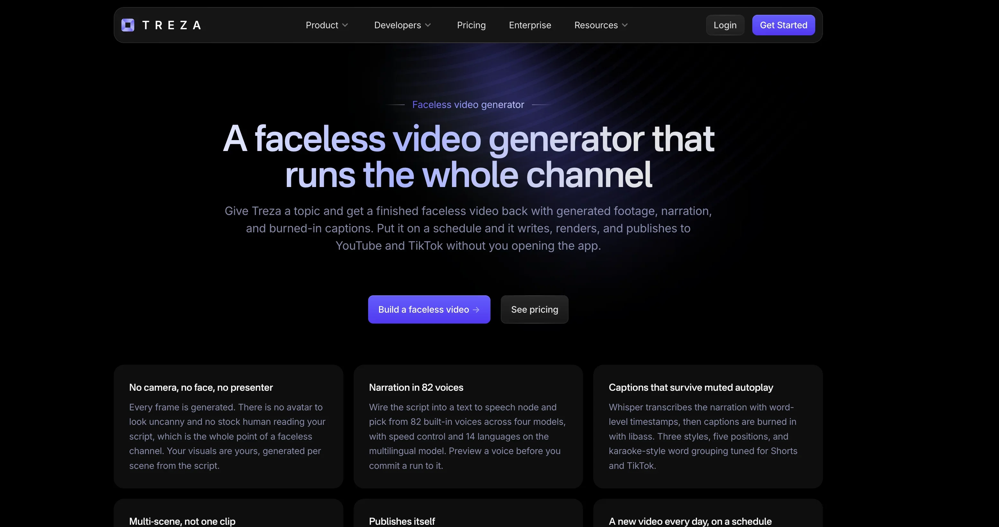Select the 'Narration in 82 voices' heading
Image resolution: width=999 pixels, height=527 pixels.
pyautogui.click(x=416, y=387)
